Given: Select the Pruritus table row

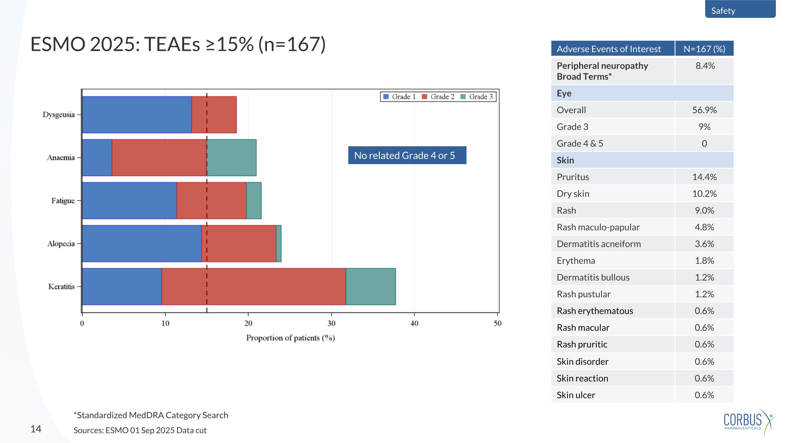Looking at the screenshot, I should point(642,177).
